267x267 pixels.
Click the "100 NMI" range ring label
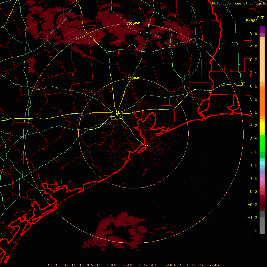[x=133, y=23]
